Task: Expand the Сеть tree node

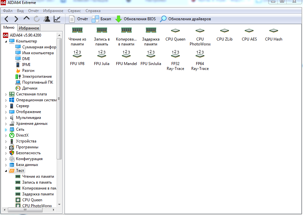Action: [6, 130]
